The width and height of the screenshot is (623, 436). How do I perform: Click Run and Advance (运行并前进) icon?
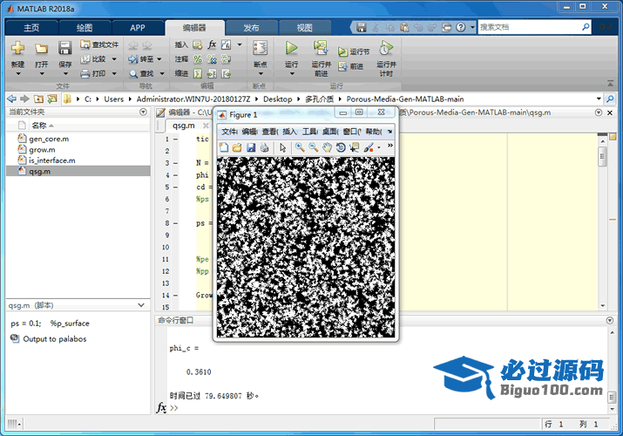point(321,48)
